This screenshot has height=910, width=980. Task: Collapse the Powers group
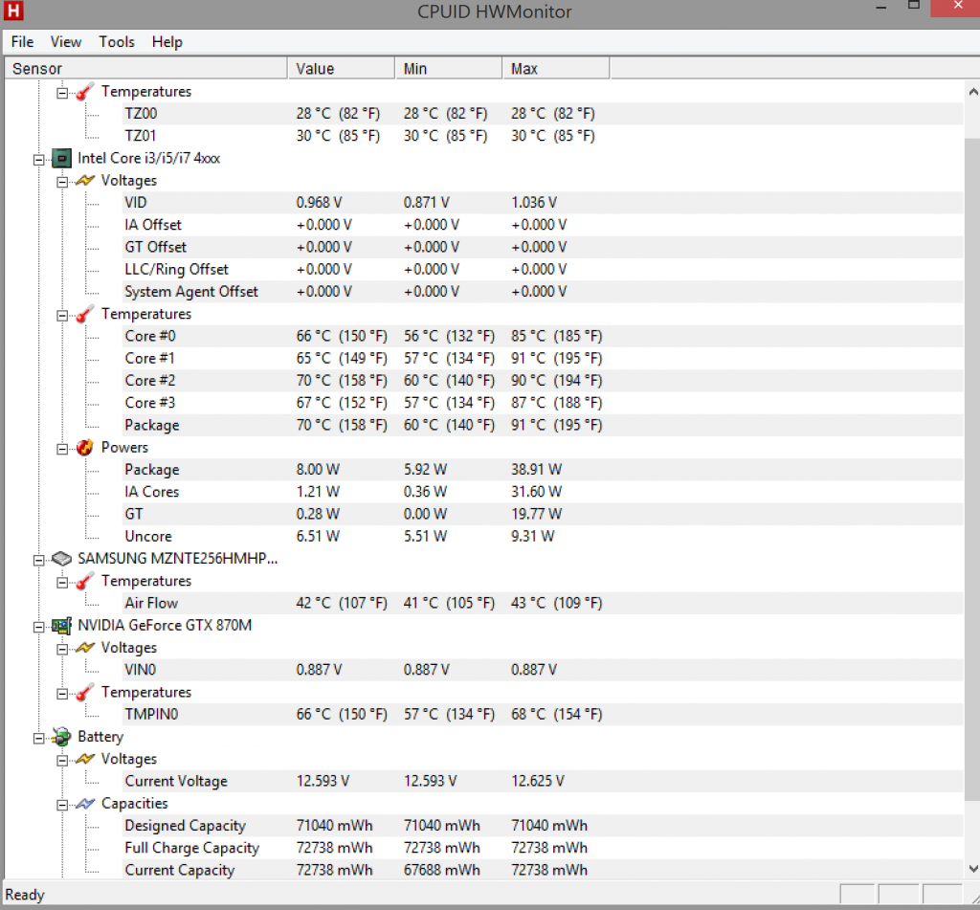tap(62, 449)
